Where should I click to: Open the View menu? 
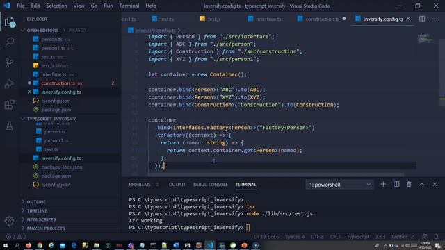pos(79,6)
